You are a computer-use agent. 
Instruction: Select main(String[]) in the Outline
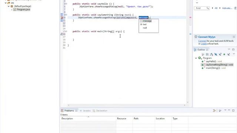(216, 68)
